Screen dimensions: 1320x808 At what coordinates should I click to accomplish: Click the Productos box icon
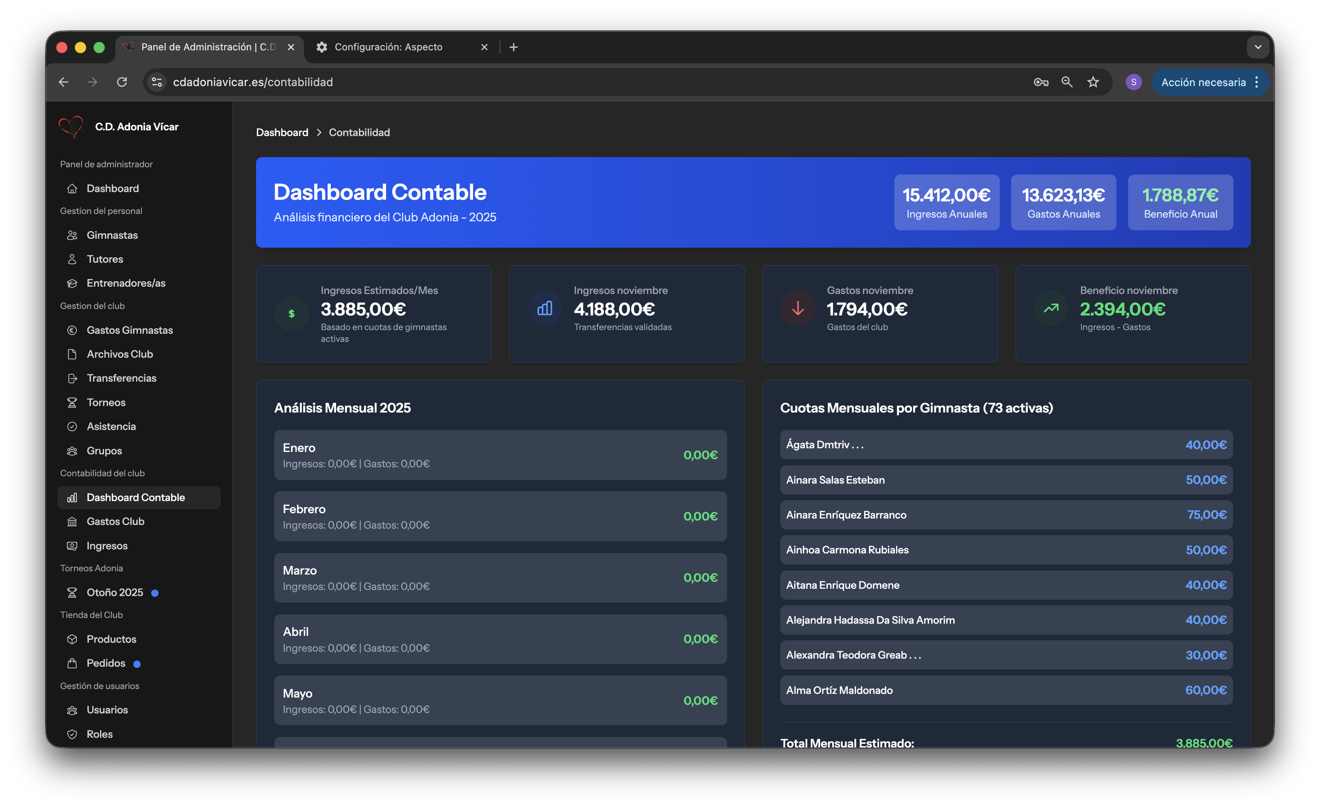pyautogui.click(x=72, y=639)
